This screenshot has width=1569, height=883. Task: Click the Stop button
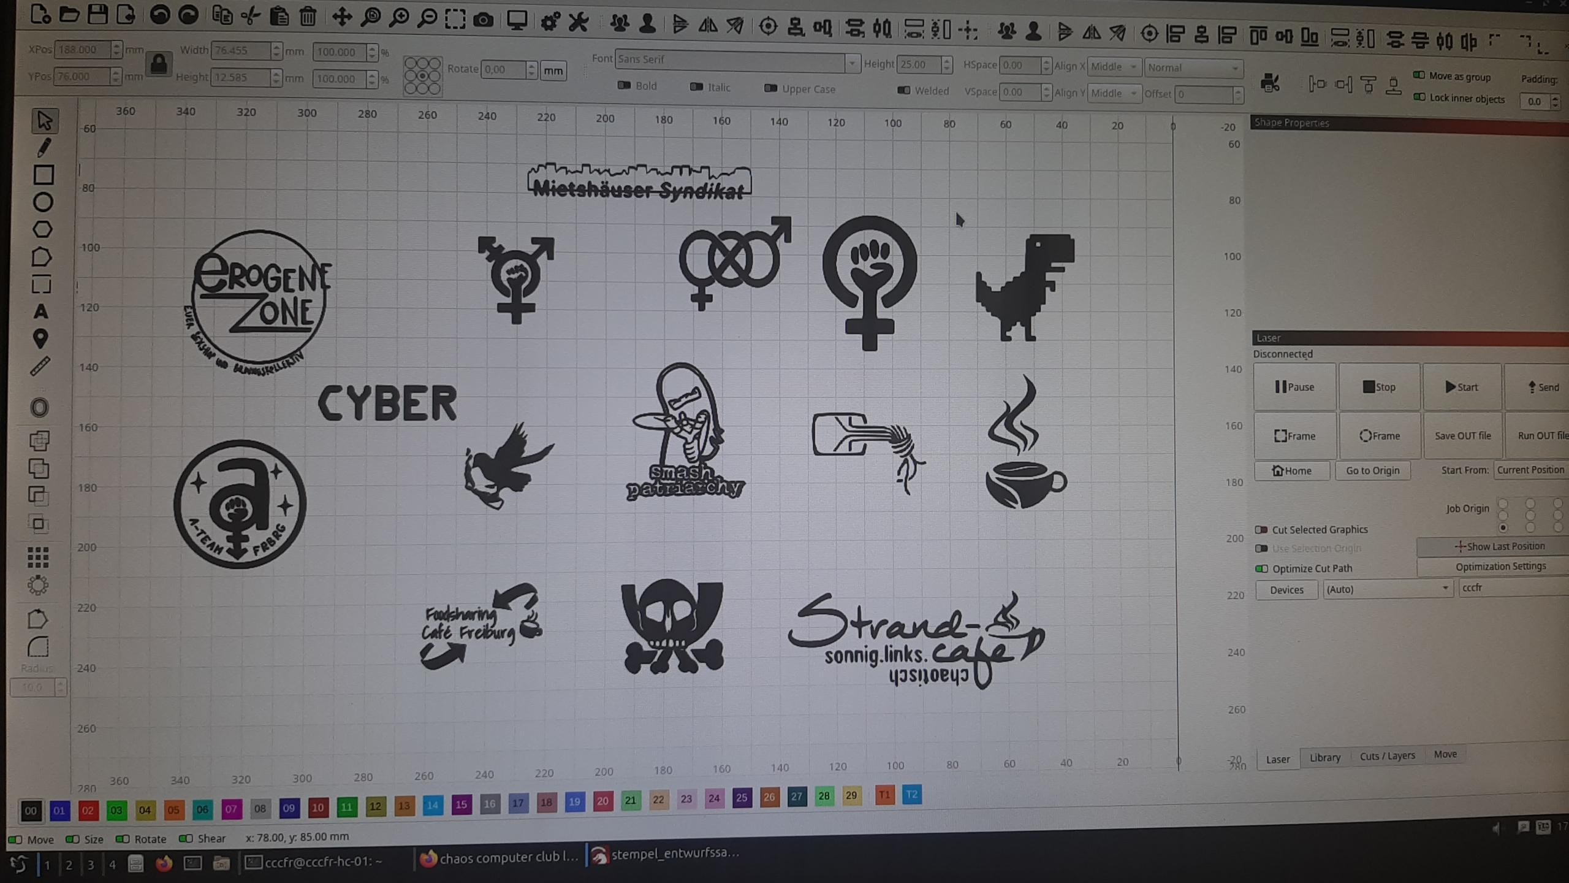coord(1379,387)
